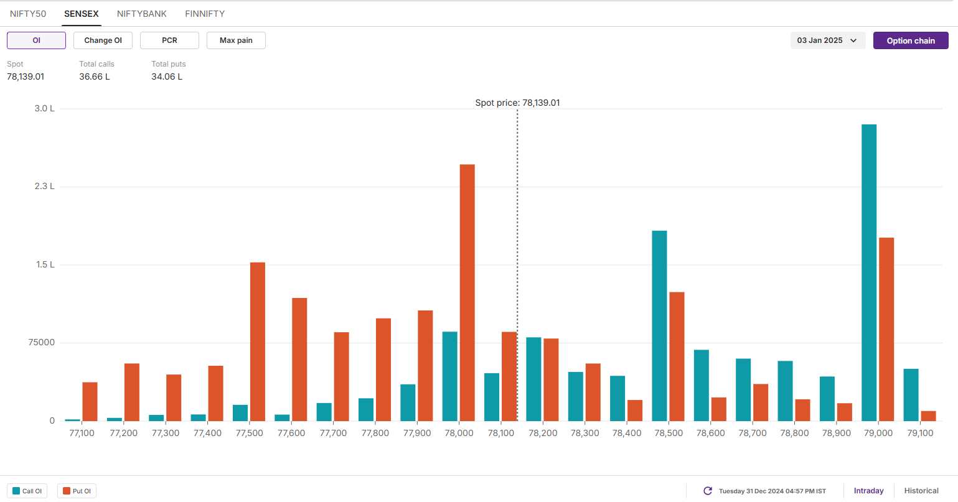958x502 pixels.
Task: Open the PCR view
Action: 169,40
